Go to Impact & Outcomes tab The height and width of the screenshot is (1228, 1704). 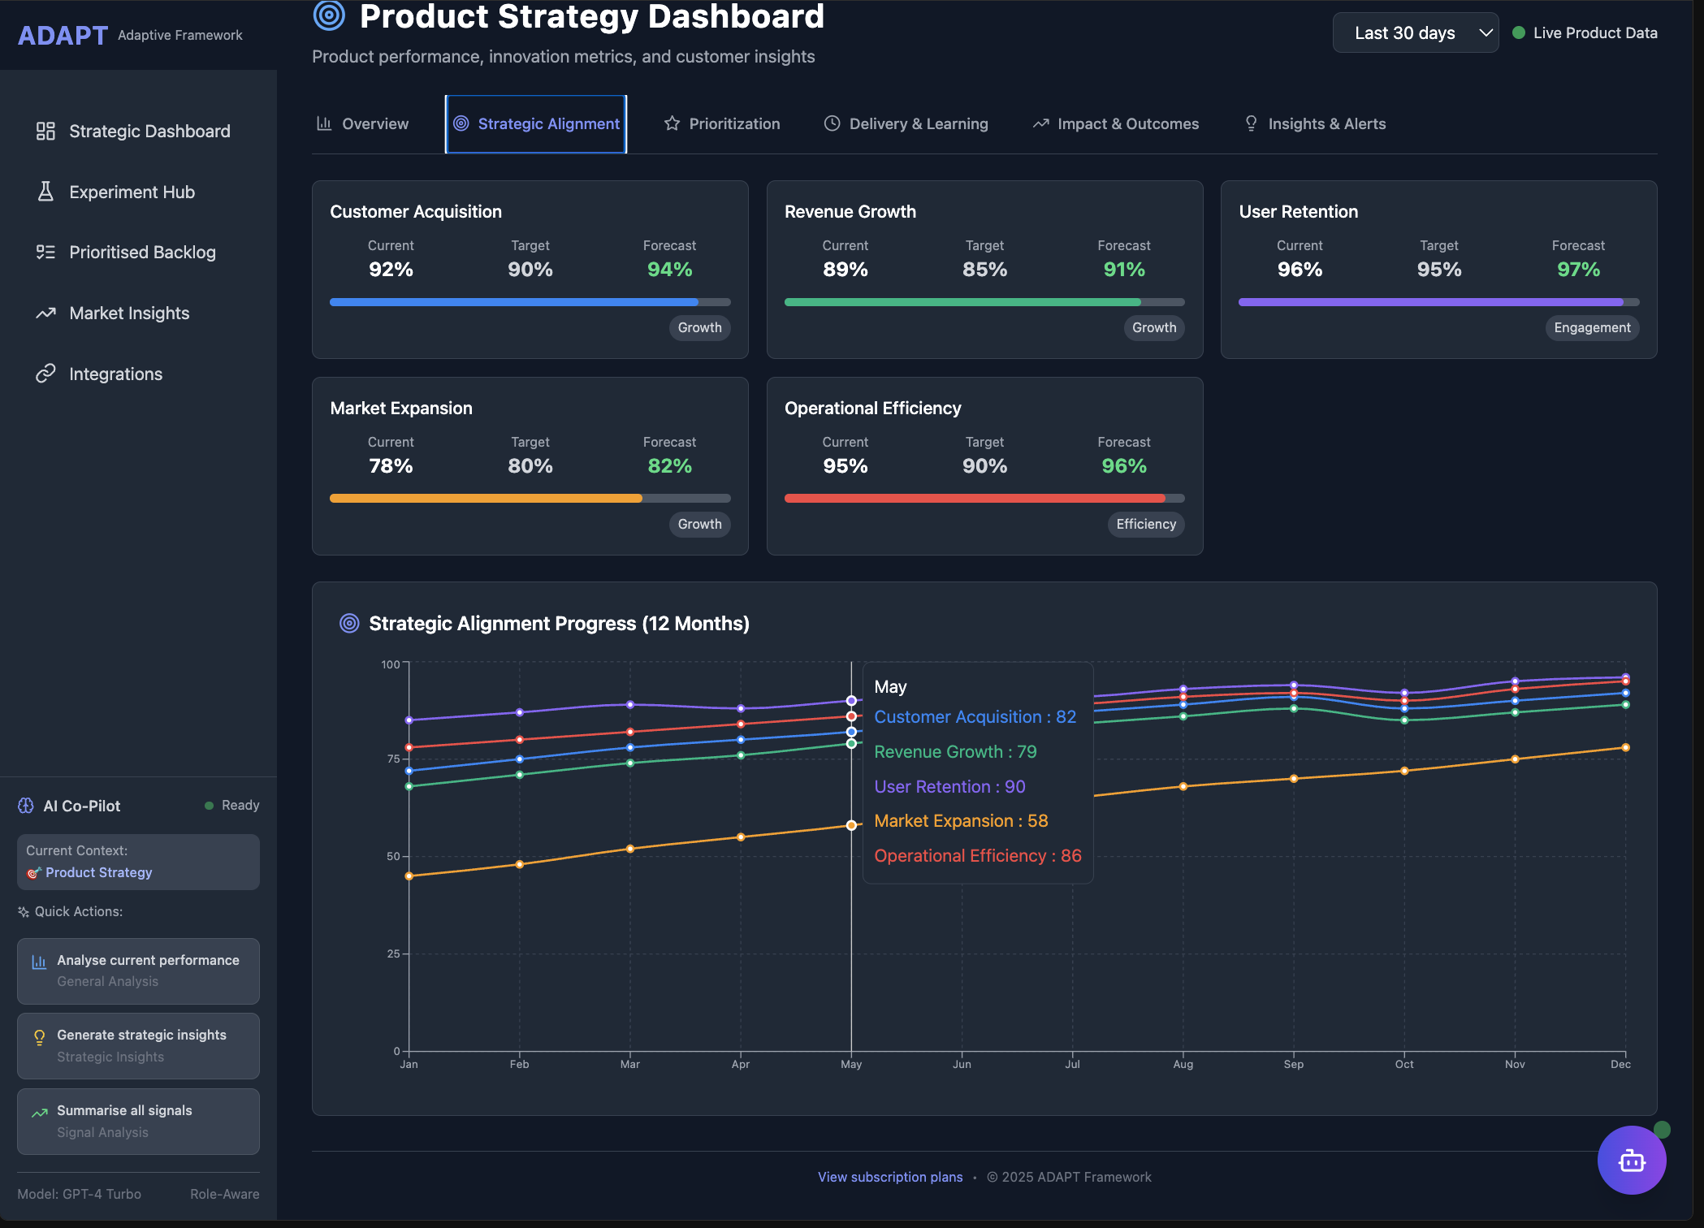tap(1115, 123)
